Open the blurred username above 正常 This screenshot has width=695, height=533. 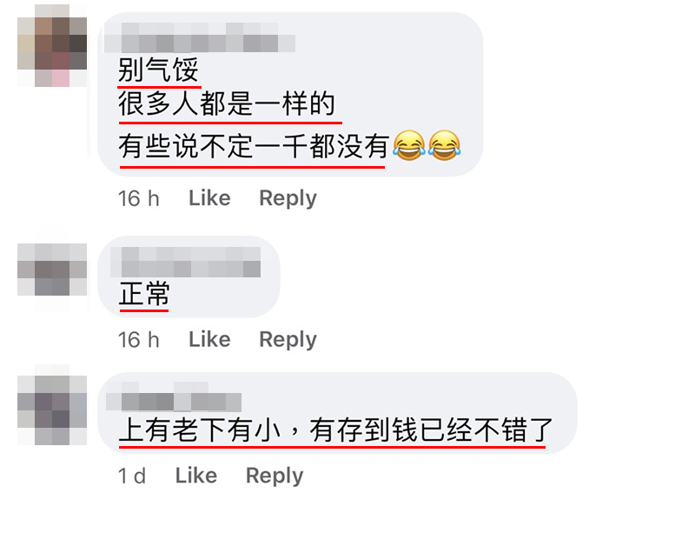[185, 263]
